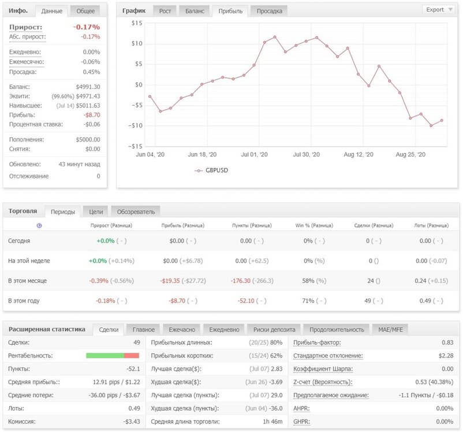The width and height of the screenshot is (463, 433).
Task: Click the Худшая сделка($) value -3.69
Action: coord(276,382)
